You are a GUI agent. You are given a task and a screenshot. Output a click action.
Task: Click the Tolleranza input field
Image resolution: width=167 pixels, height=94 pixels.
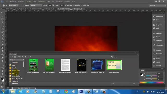pyautogui.click(x=62, y=5)
